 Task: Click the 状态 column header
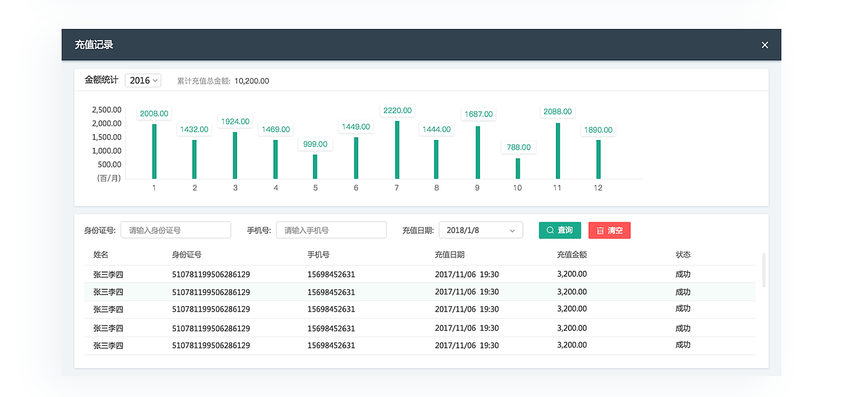tap(683, 255)
